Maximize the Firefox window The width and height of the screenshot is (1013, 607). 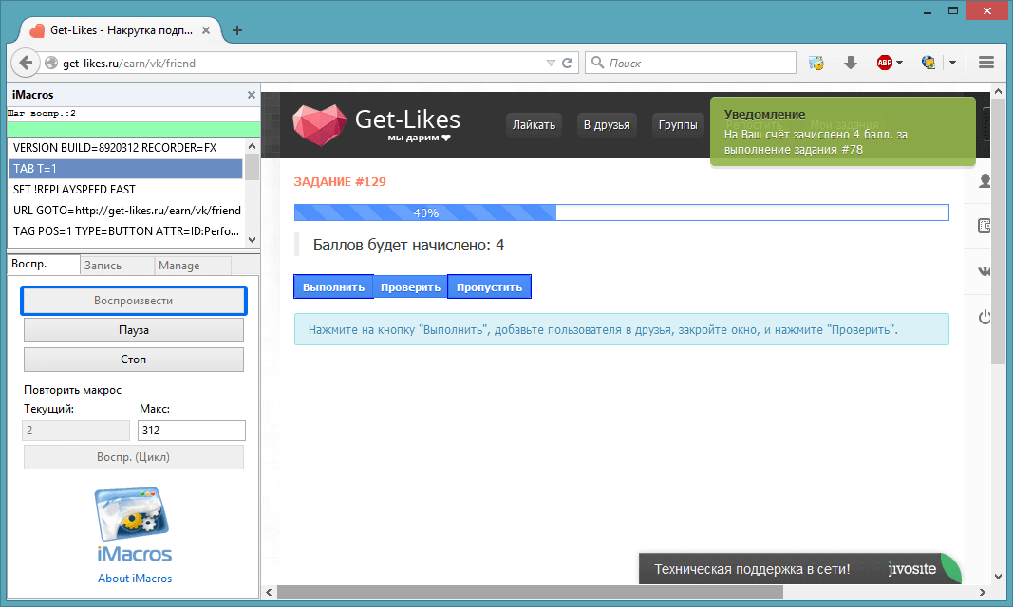tap(953, 11)
